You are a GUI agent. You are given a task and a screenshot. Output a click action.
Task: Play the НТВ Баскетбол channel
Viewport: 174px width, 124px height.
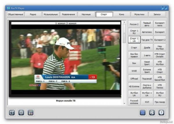160,79
